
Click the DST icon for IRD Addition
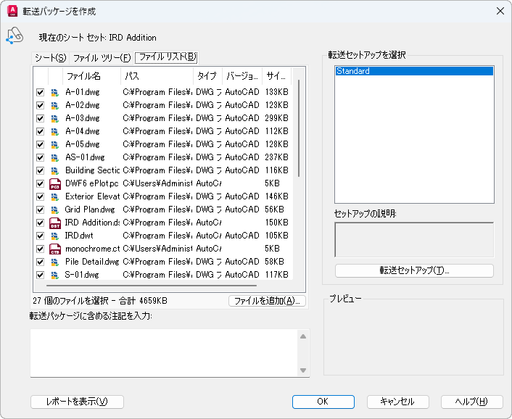[x=55, y=223]
